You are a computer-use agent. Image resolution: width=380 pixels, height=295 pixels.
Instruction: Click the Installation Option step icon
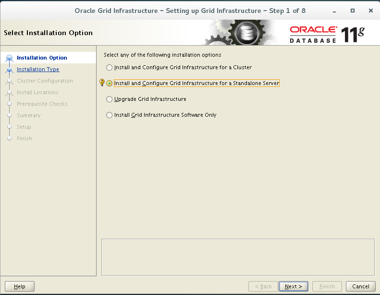[10, 58]
